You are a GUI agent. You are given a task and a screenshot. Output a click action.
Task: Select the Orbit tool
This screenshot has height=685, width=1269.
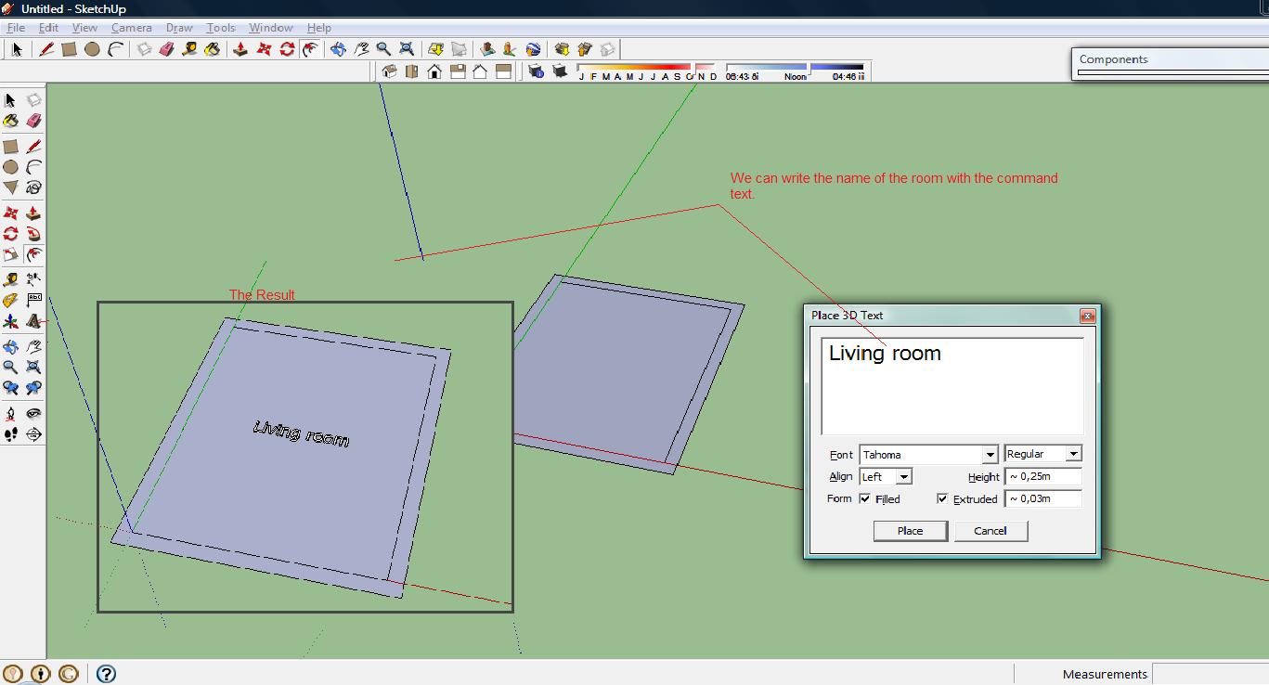tap(13, 346)
